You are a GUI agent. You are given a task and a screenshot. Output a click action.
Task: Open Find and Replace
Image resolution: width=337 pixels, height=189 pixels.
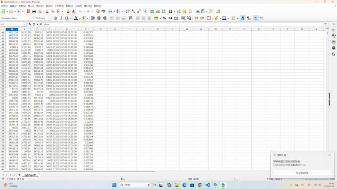98,11
